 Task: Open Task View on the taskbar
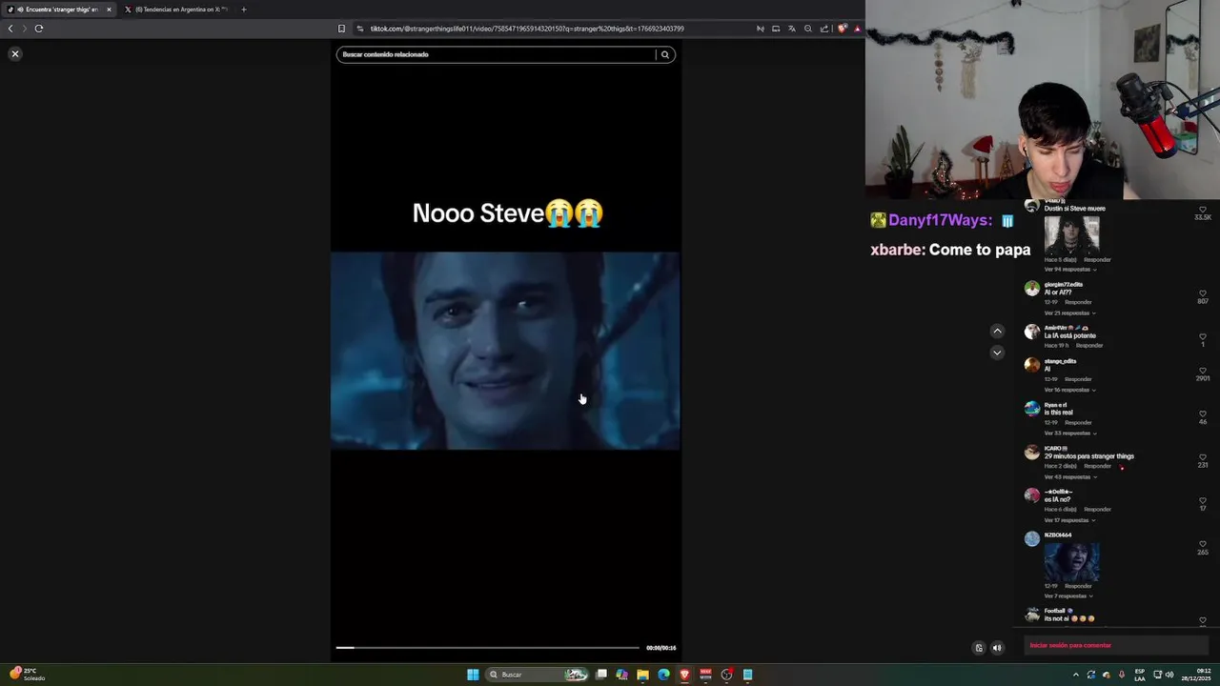tap(601, 675)
